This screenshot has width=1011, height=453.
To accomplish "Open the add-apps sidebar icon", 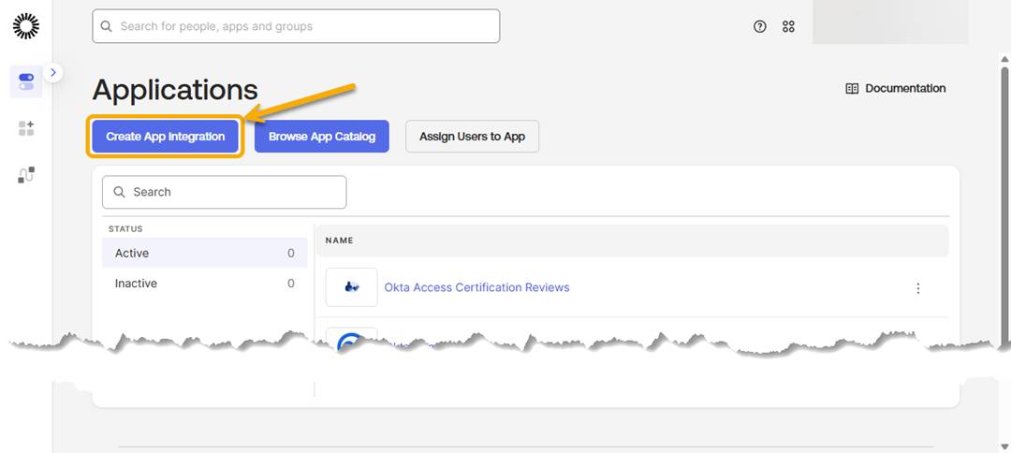I will tap(26, 127).
